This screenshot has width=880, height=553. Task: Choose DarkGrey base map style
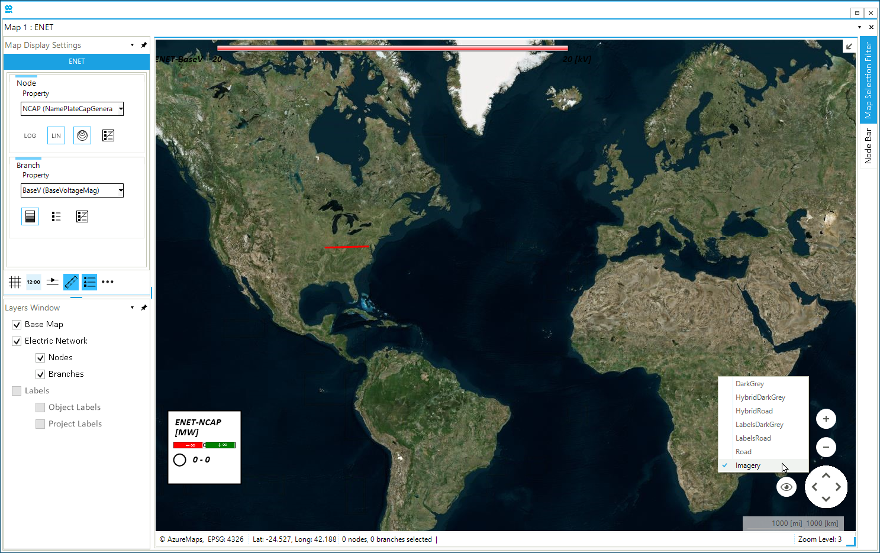pos(763,384)
